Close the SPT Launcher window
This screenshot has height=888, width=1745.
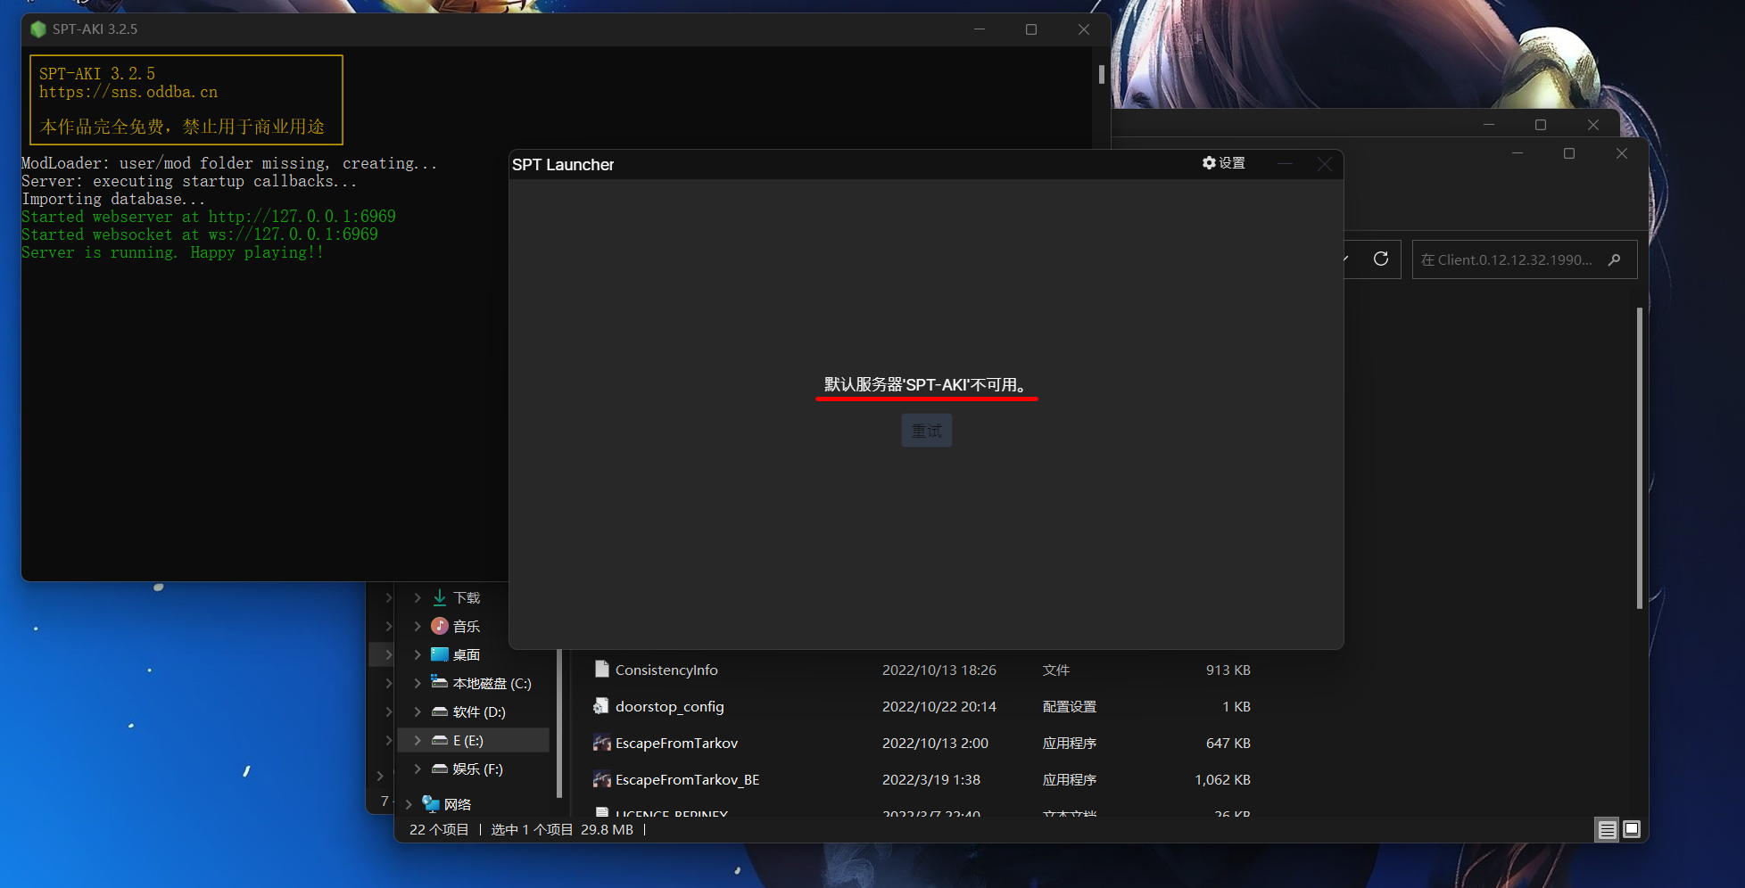tap(1325, 164)
